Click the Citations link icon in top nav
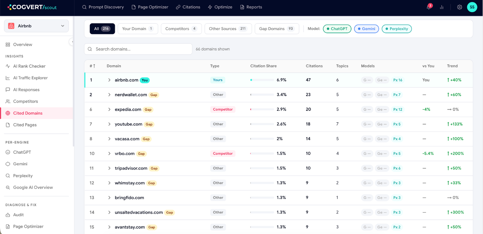Screen dimensions: 483x234 (178, 7)
